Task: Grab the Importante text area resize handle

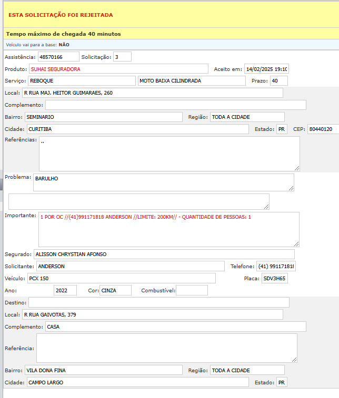Action: click(296, 244)
